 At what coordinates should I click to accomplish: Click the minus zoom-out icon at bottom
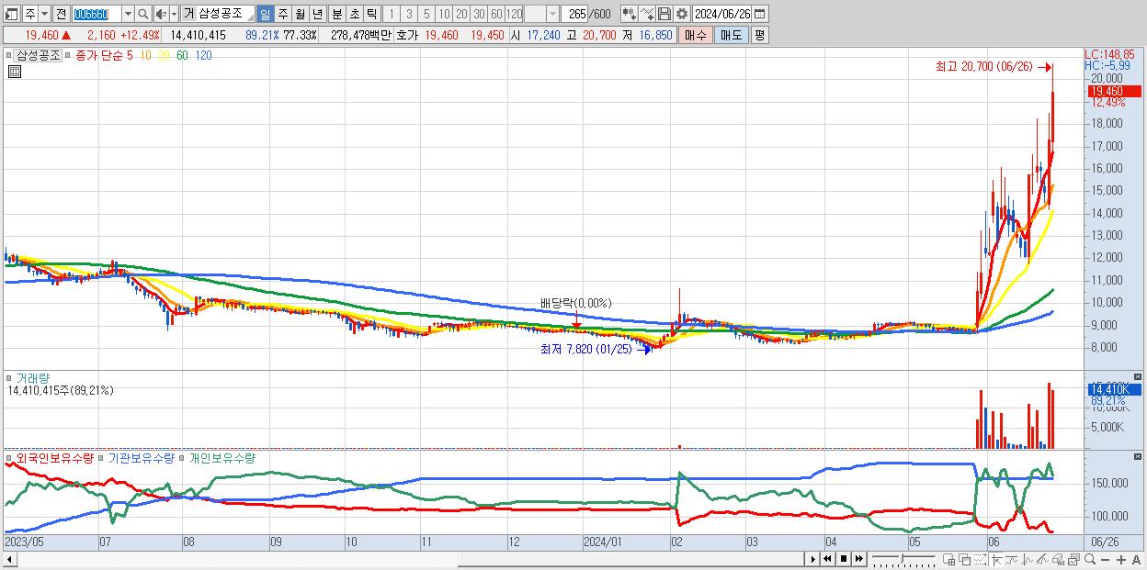click(1106, 560)
